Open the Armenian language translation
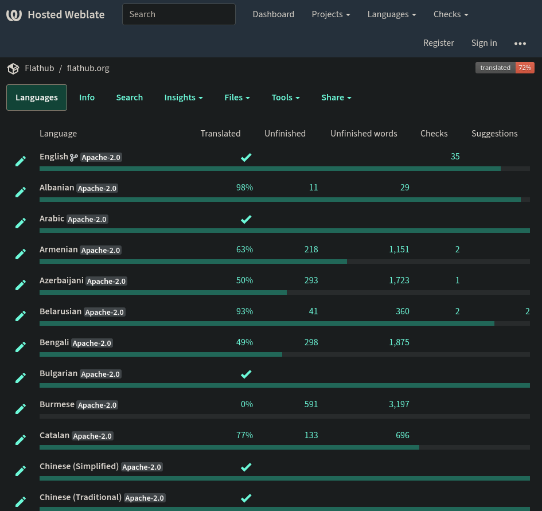Viewport: 542px width, 511px height. [59, 249]
